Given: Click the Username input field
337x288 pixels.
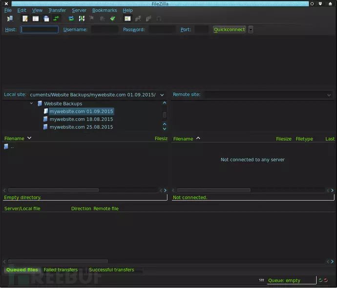Looking at the screenshot, I should click(x=105, y=29).
